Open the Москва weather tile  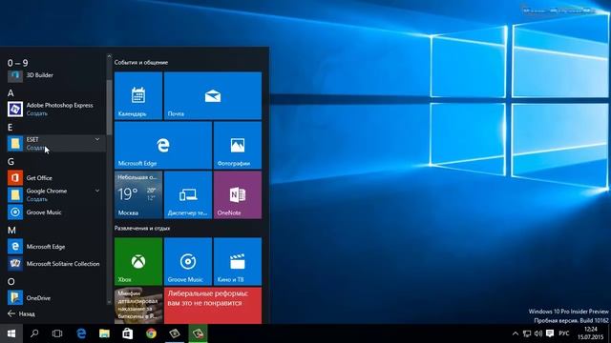point(138,194)
